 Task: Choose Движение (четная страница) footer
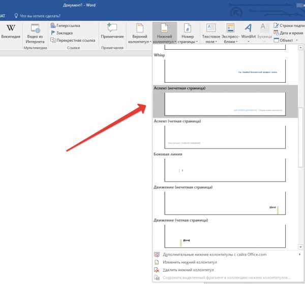(225, 233)
